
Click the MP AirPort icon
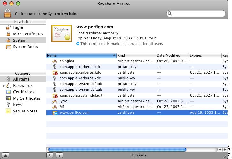pos(55,107)
